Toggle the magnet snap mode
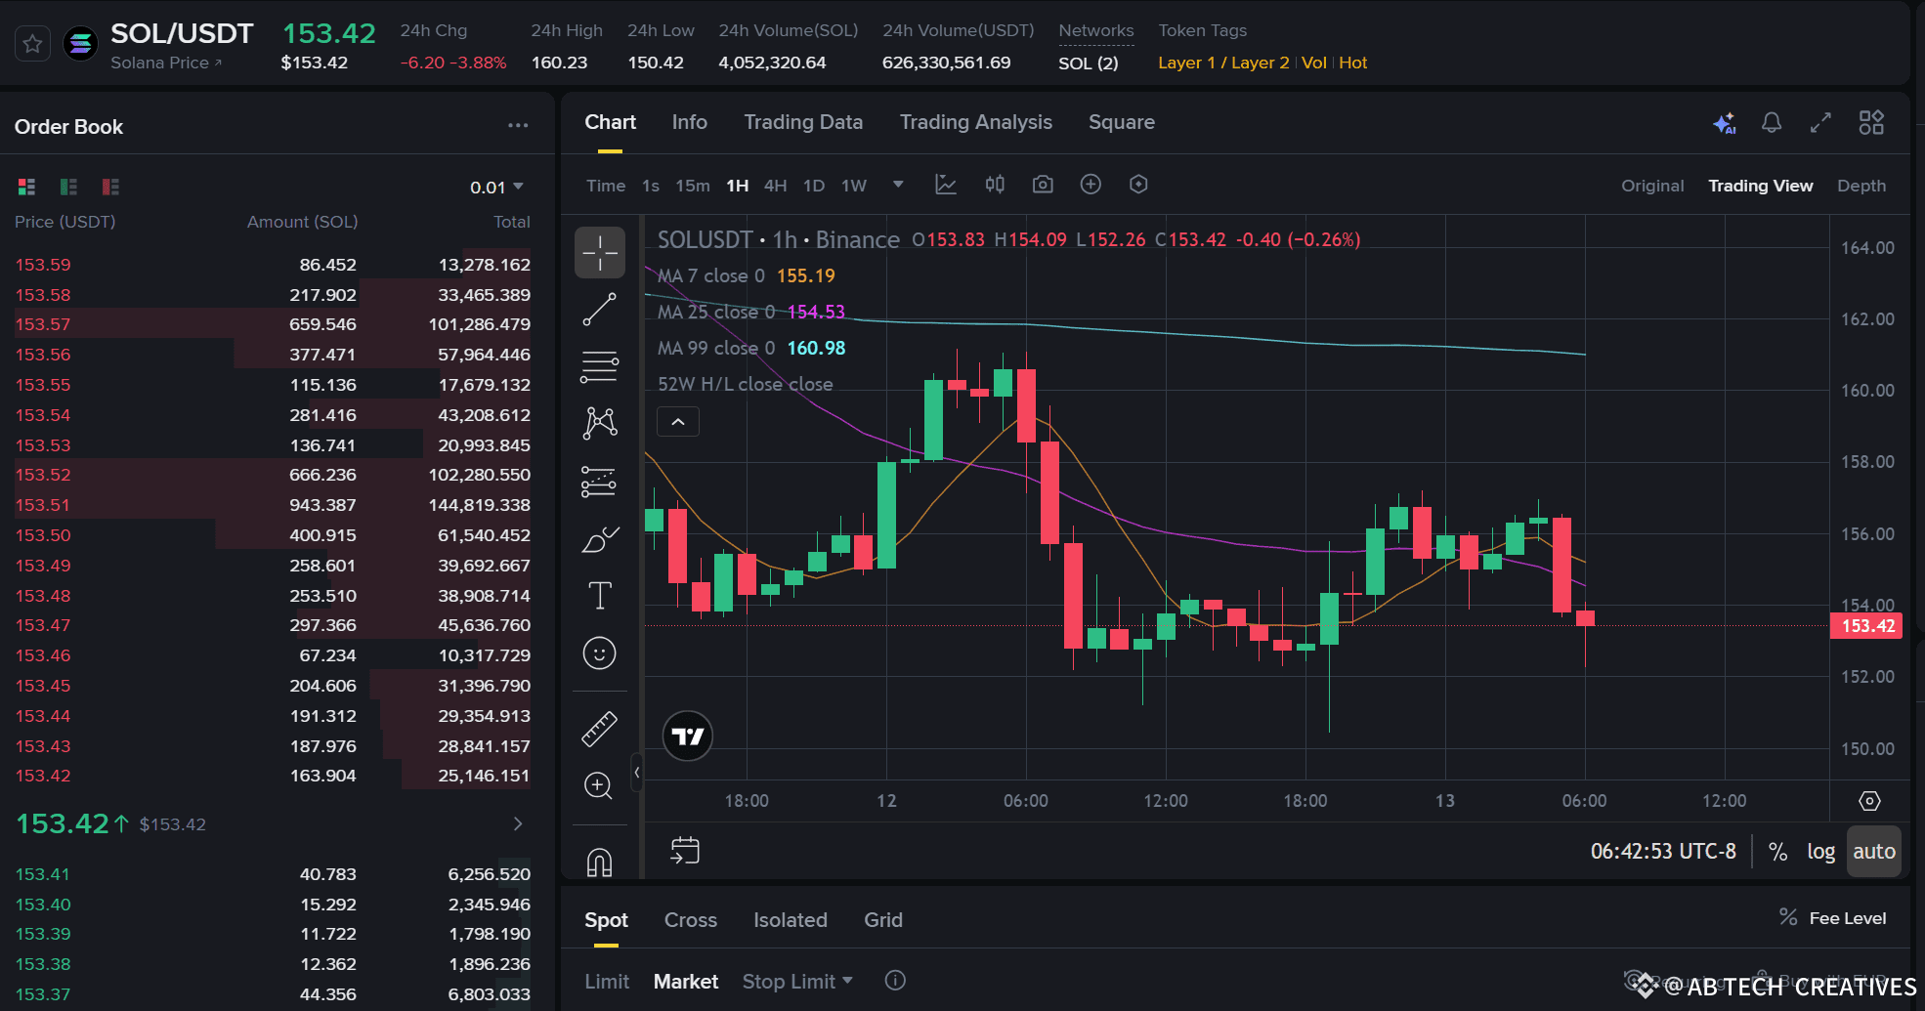This screenshot has width=1925, height=1011. (599, 862)
